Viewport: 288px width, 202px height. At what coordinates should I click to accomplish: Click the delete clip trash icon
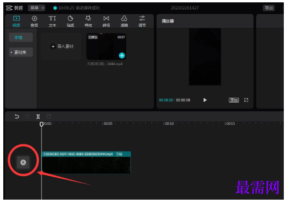(49, 116)
